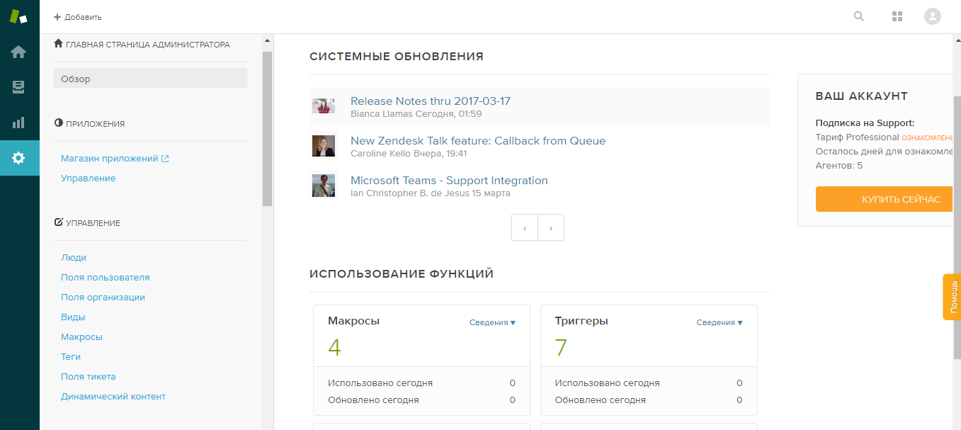Screen dimensions: 961x430
Task: Open the profile avatar icon
Action: pos(932,16)
